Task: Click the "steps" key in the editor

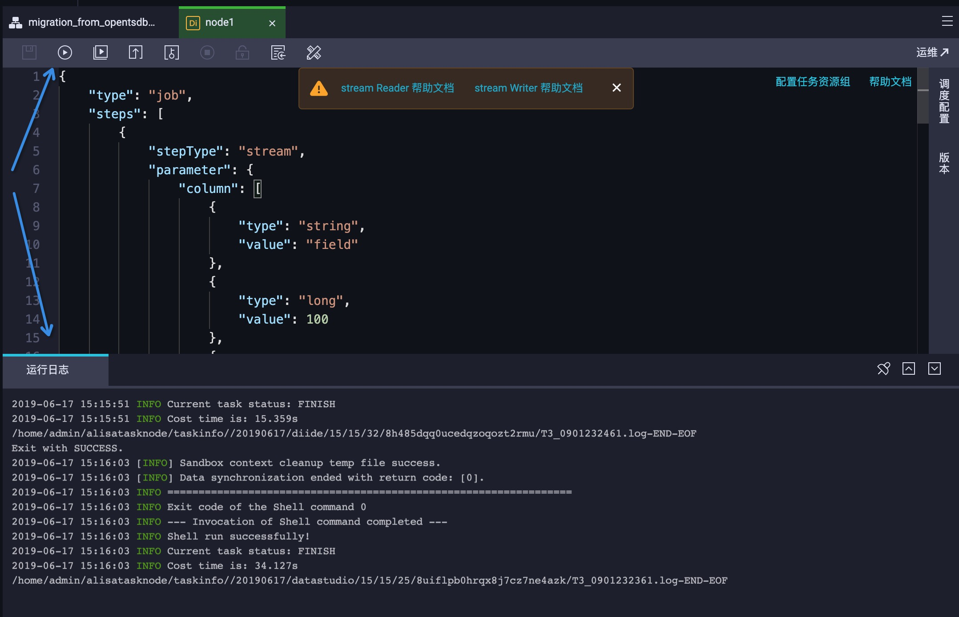Action: 115,114
